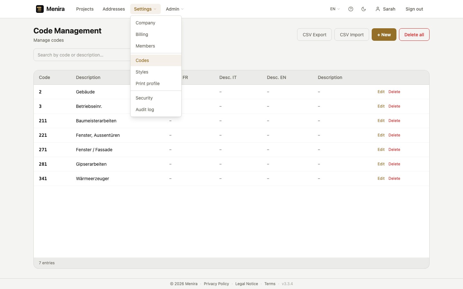The image size is (463, 289).
Task: Open the EN language dropdown
Action: pos(335,9)
